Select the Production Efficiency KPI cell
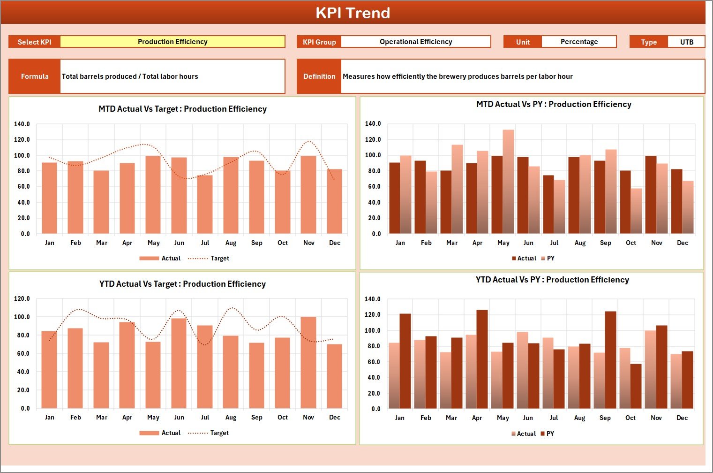Viewport: 713px width, 473px height. (x=173, y=41)
